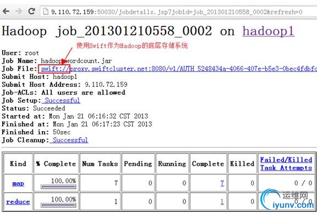Select the map row '0 / 0' attempts value
Viewport: 317px width, 214px height.
click(x=303, y=183)
